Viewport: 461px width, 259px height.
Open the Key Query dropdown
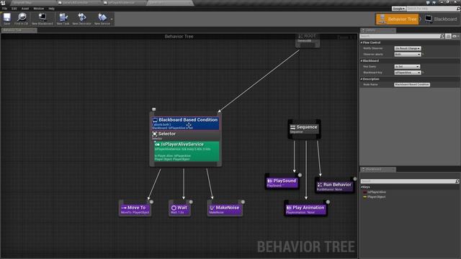click(x=407, y=67)
